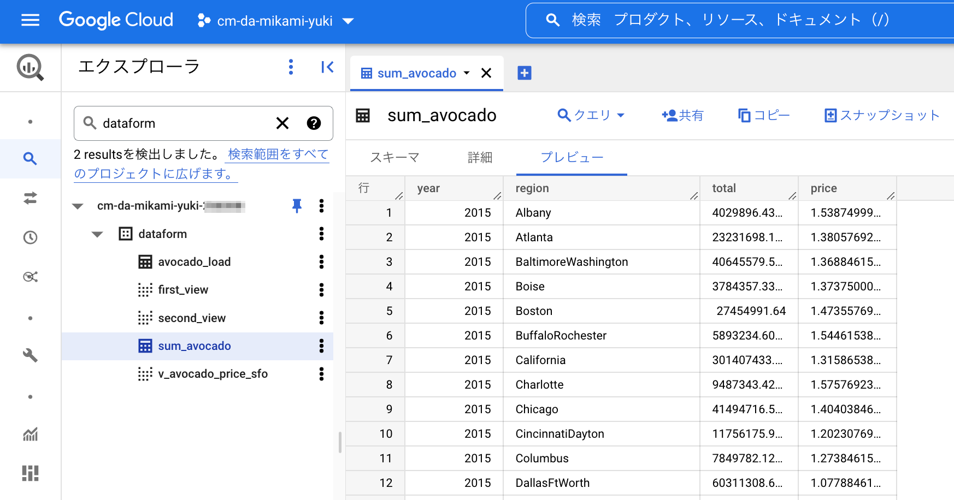
Task: Open Analytics Hub from the left rail
Action: coord(30,277)
